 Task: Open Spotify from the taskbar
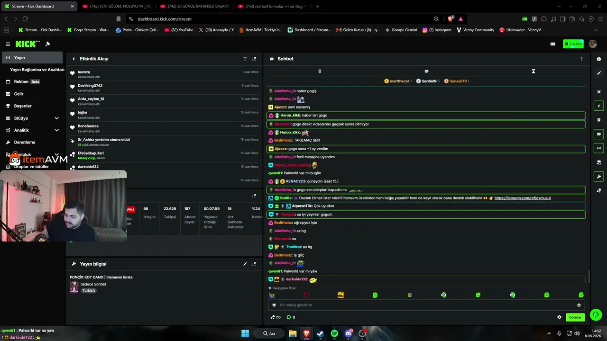[334, 333]
